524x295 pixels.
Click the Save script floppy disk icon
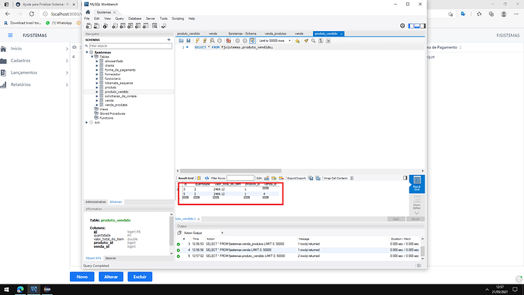pos(188,41)
